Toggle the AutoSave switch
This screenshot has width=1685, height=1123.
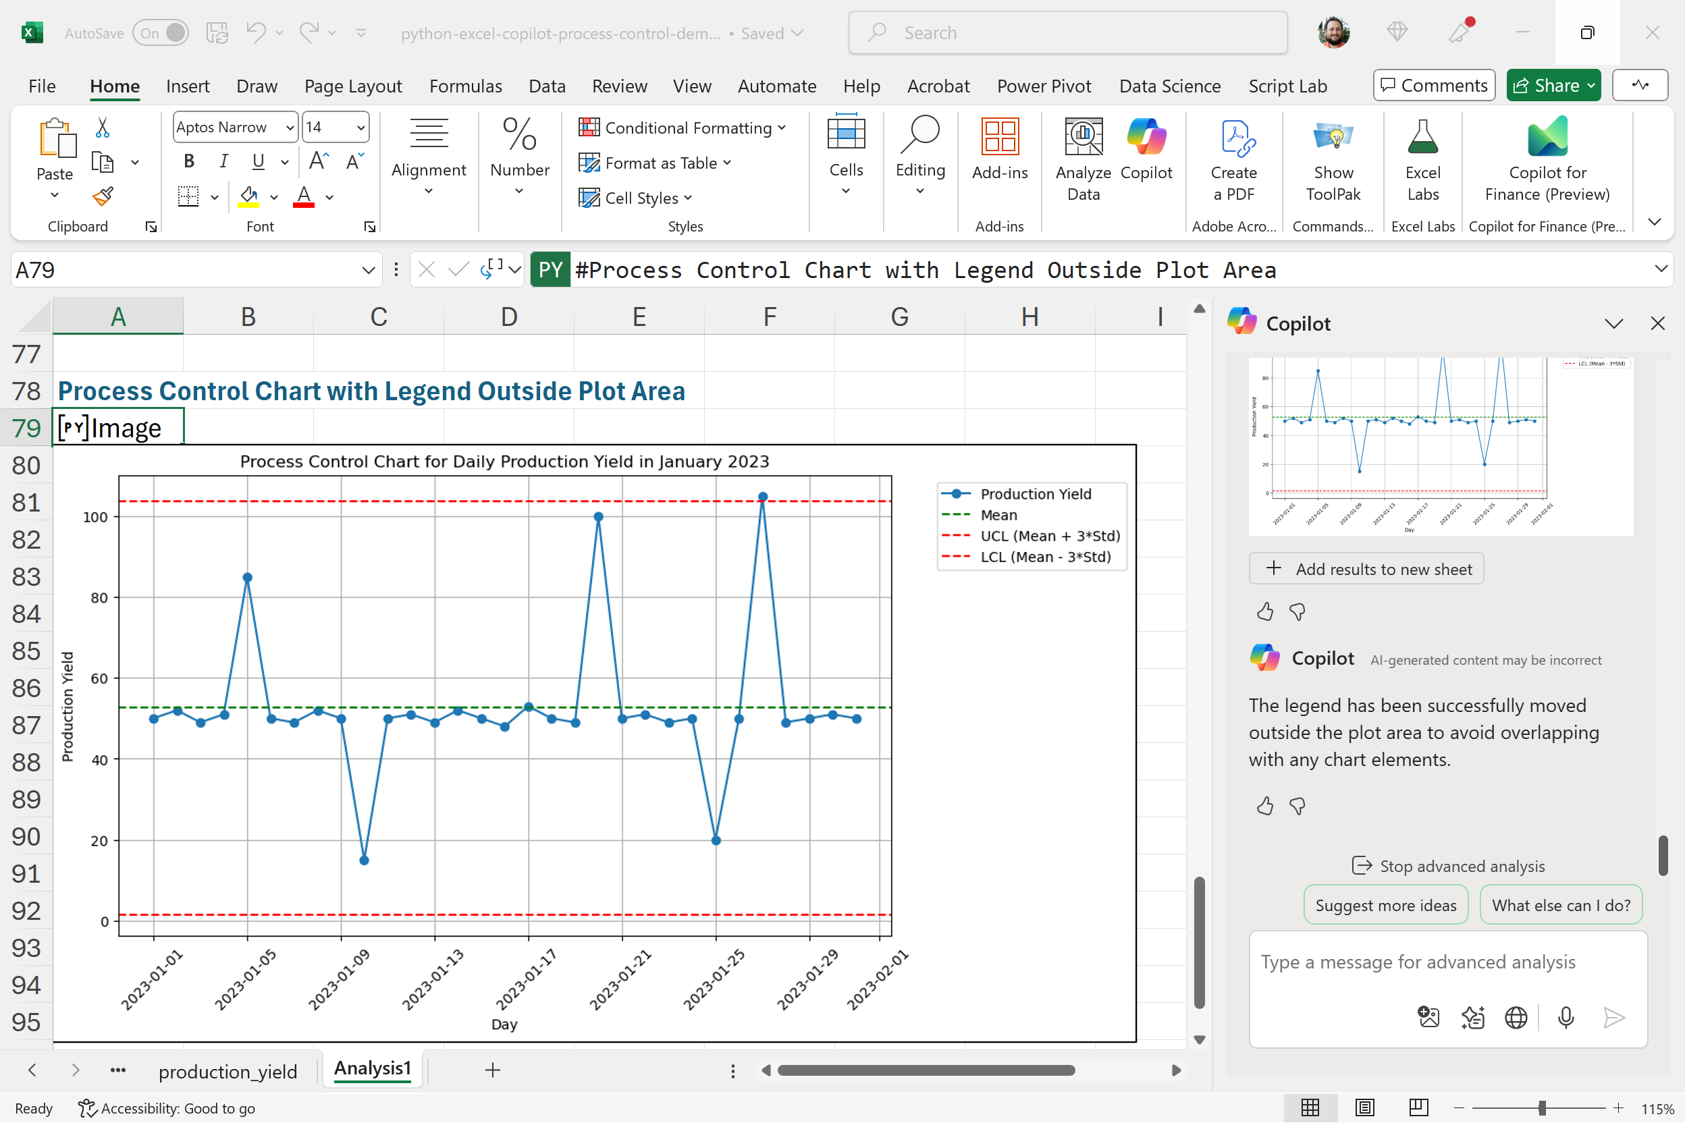[x=161, y=33]
